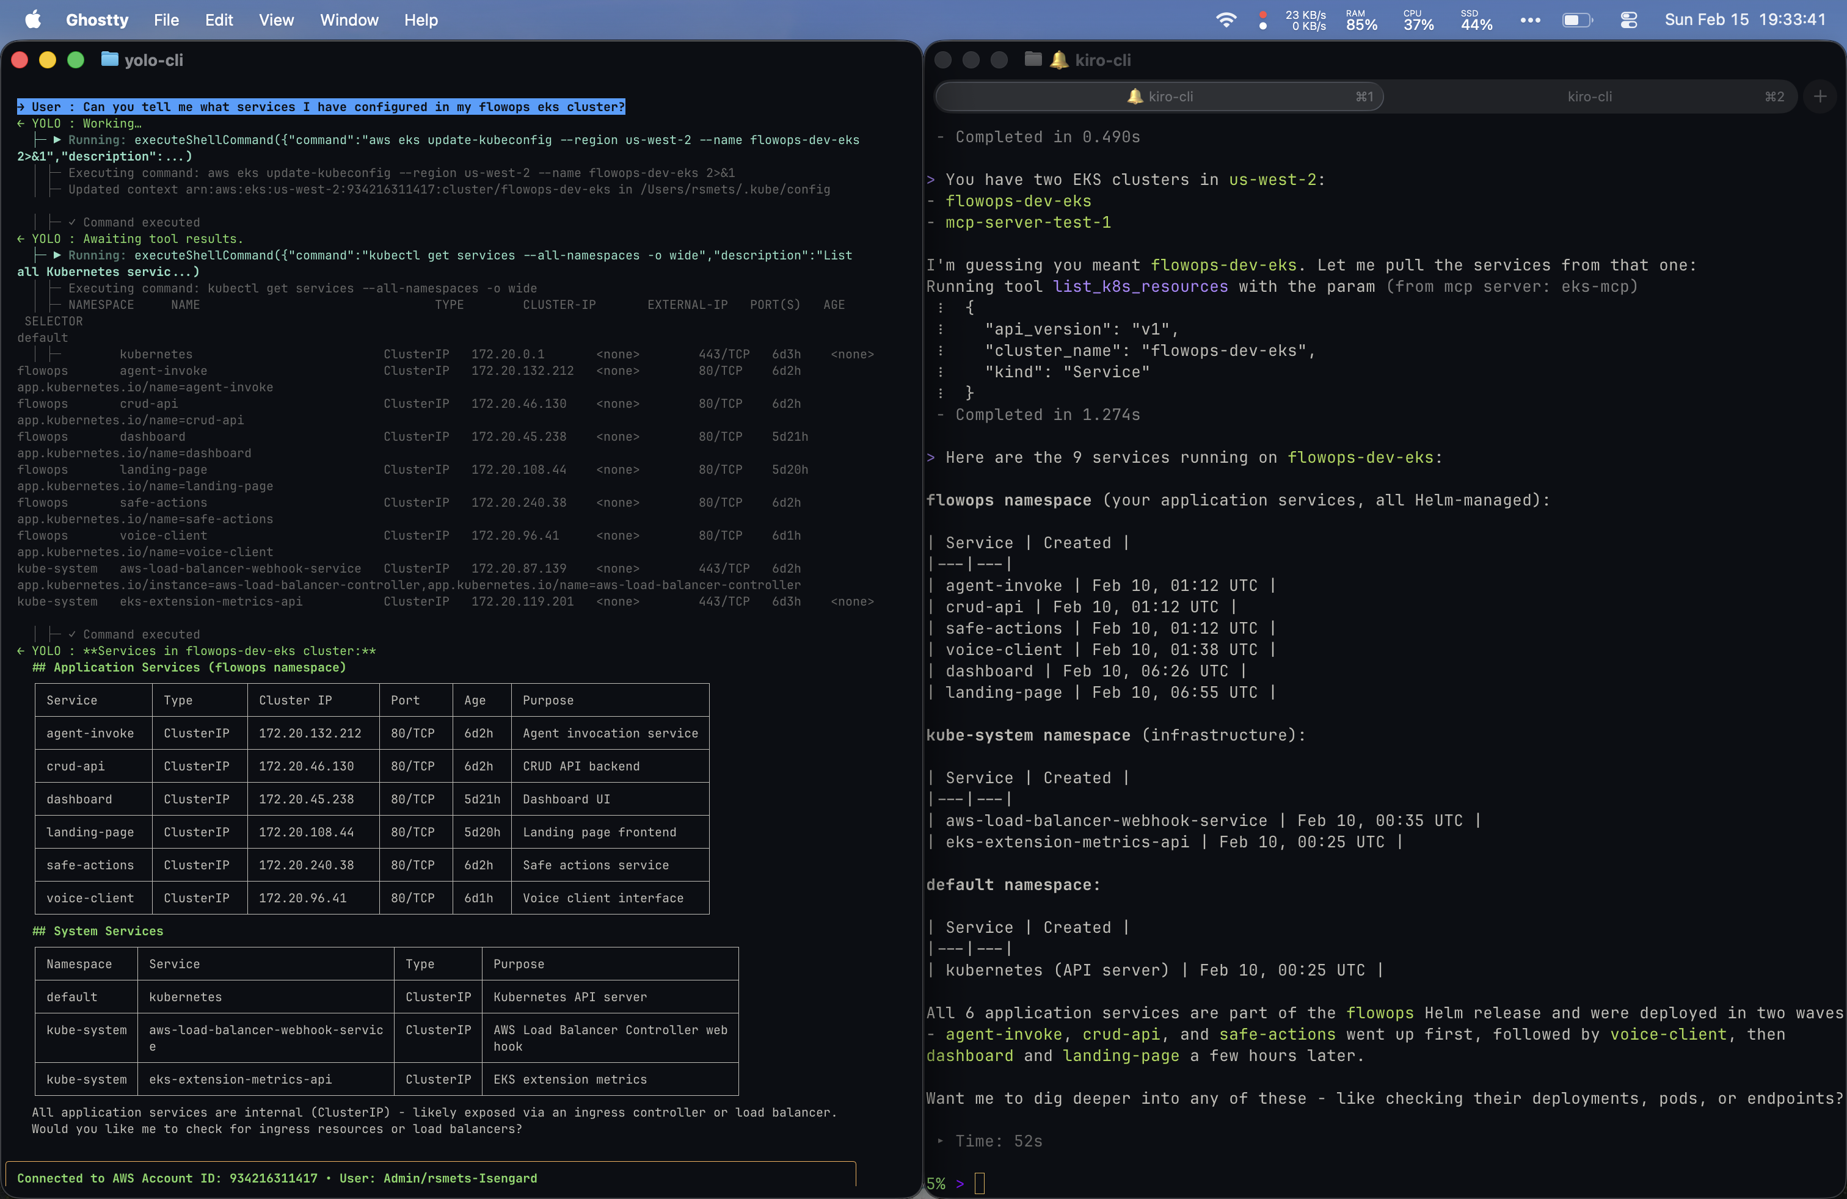The height and width of the screenshot is (1199, 1847).
Task: Click the network throughput indicator showing 23 KB/s
Action: 1307,20
